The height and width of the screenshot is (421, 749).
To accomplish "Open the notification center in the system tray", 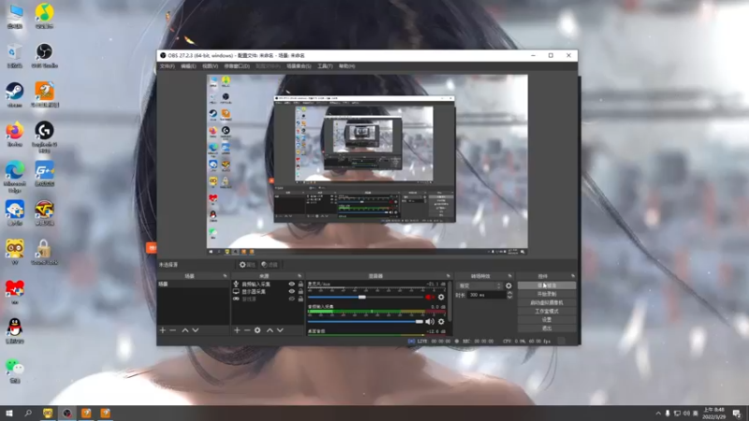I will (737, 414).
